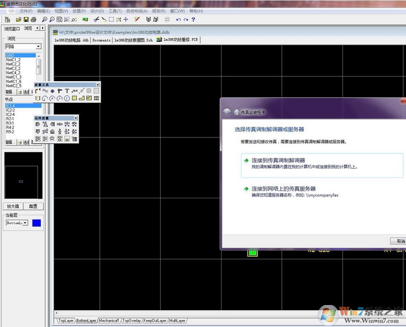Viewport: 406px width, 327px height.
Task: Click the undo arrow in toolbar
Action: pyautogui.click(x=178, y=20)
